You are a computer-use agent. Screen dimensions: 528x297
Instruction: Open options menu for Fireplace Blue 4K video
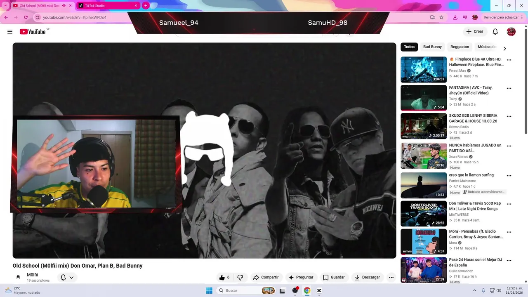point(509,60)
